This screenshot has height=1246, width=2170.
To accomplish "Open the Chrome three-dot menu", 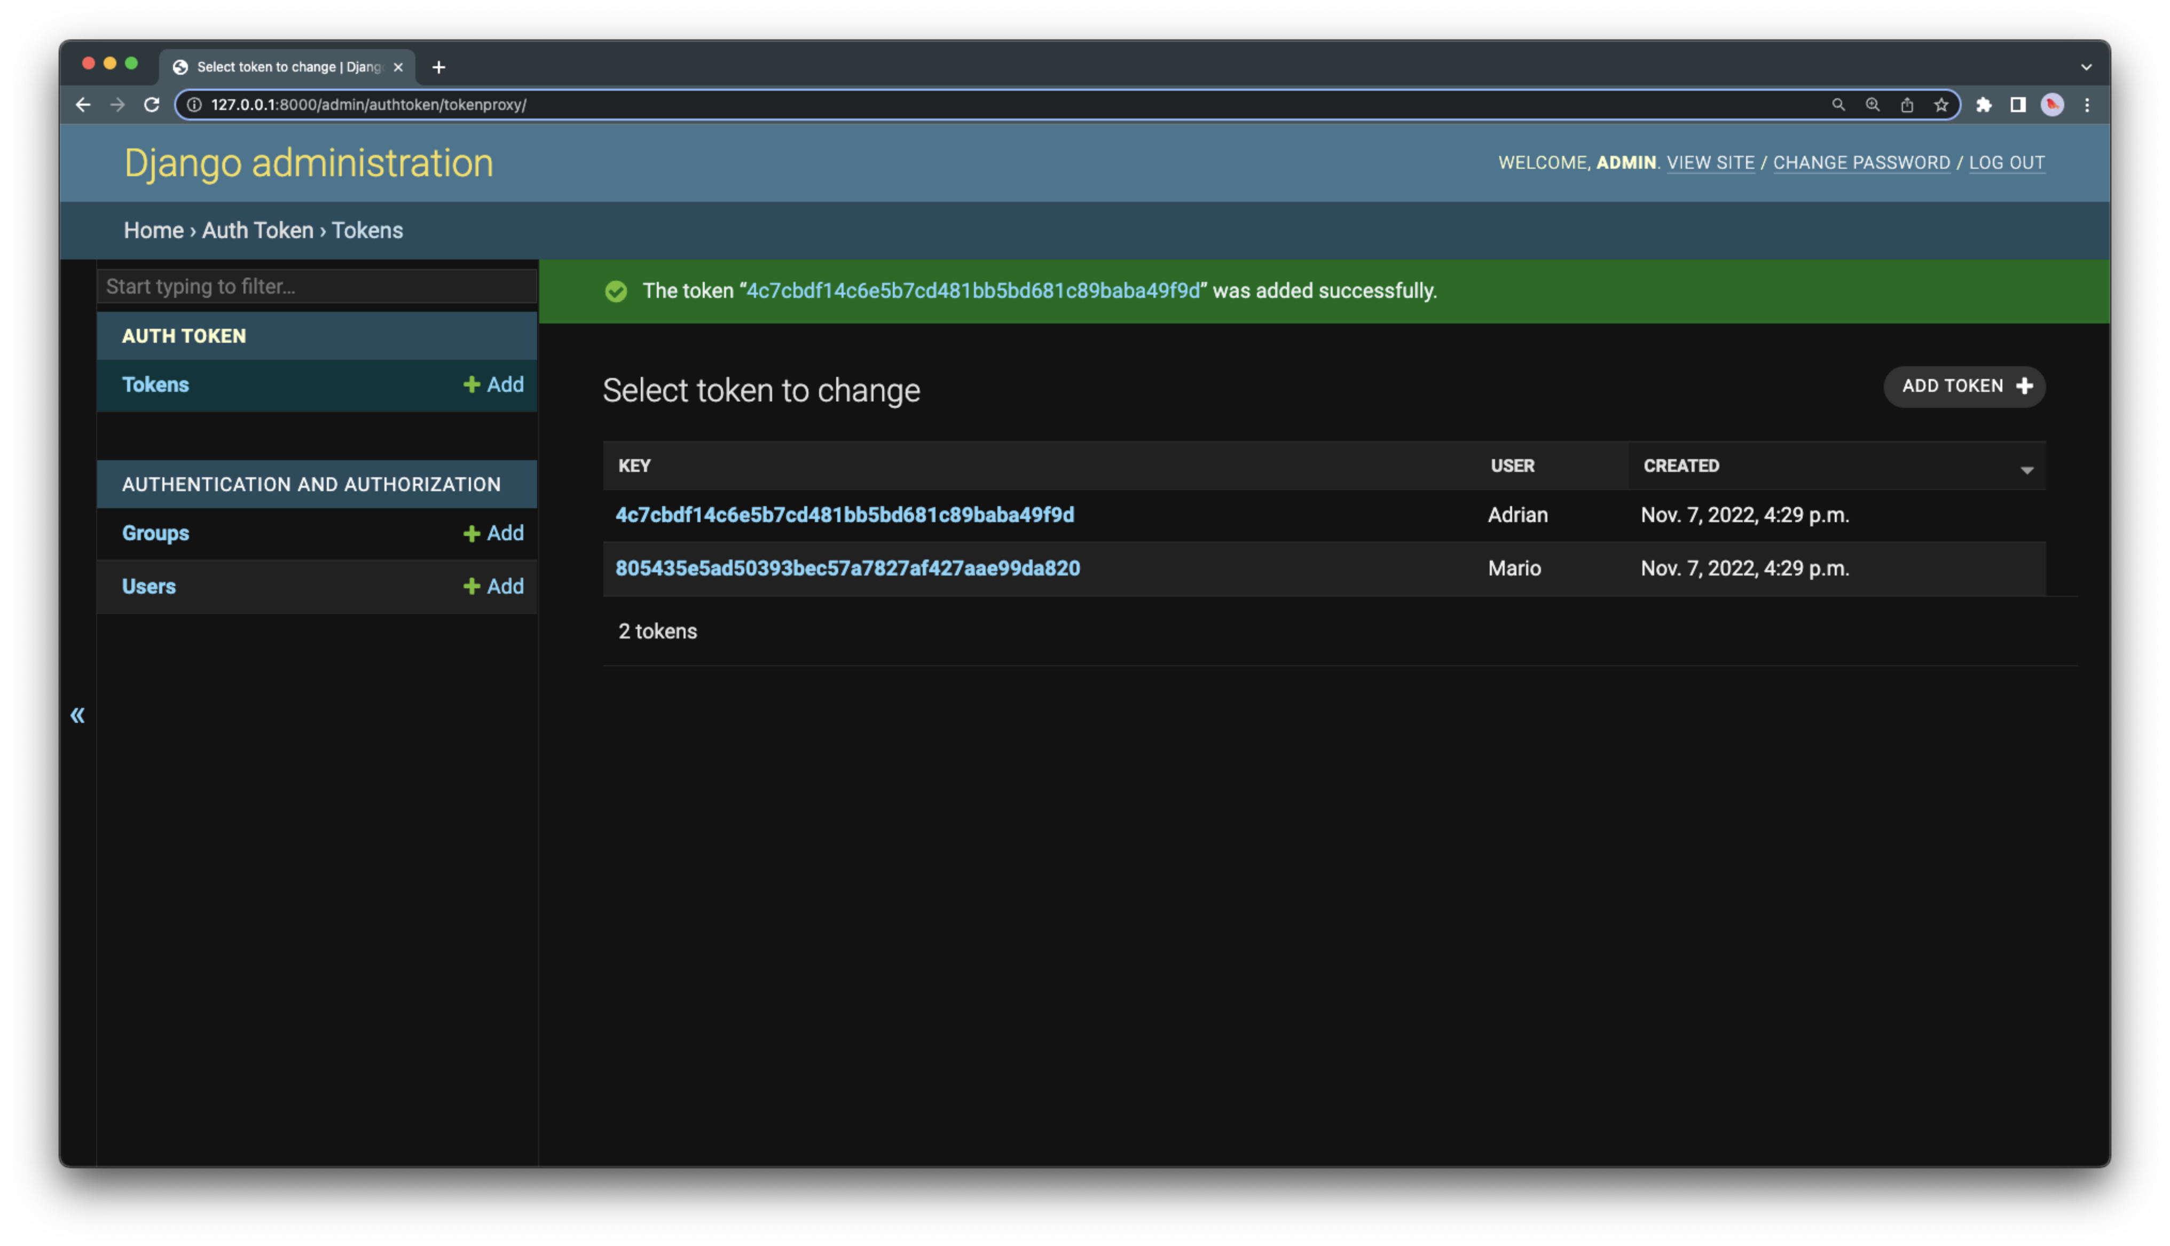I will [x=2087, y=105].
